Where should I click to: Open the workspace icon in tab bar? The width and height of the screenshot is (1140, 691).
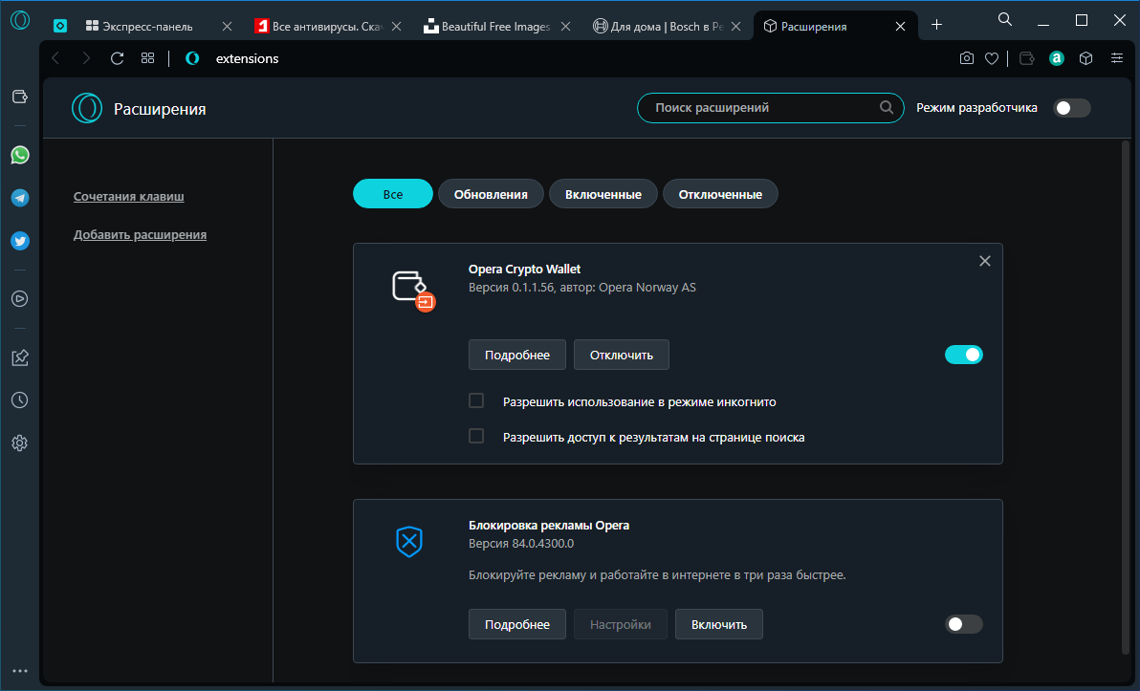point(59,26)
